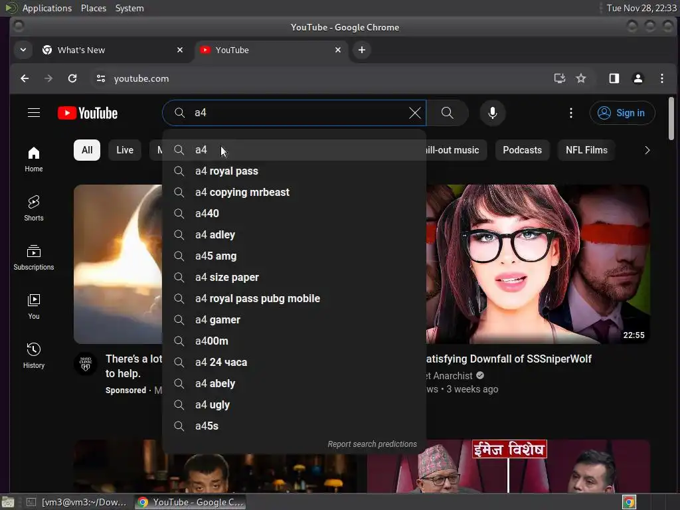Choose suggestion 'a4'
This screenshot has height=510, width=680.
pyautogui.click(x=294, y=150)
